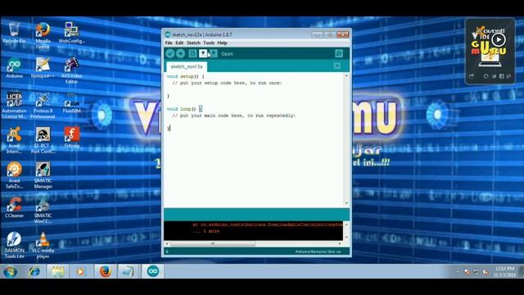524x295 pixels.
Task: Minimize the Arduino window
Action: 317,34
